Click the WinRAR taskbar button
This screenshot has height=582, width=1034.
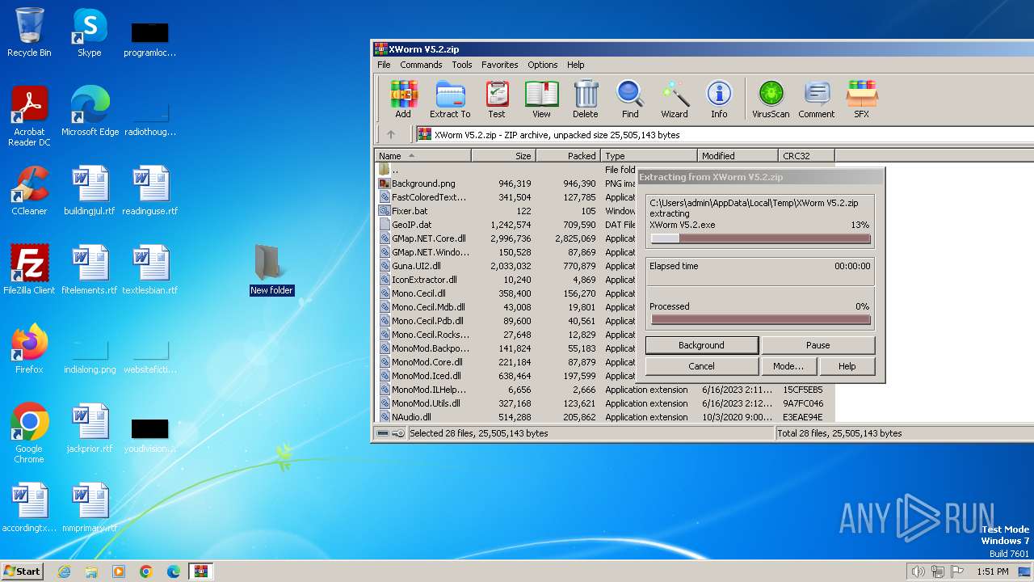[x=200, y=571]
